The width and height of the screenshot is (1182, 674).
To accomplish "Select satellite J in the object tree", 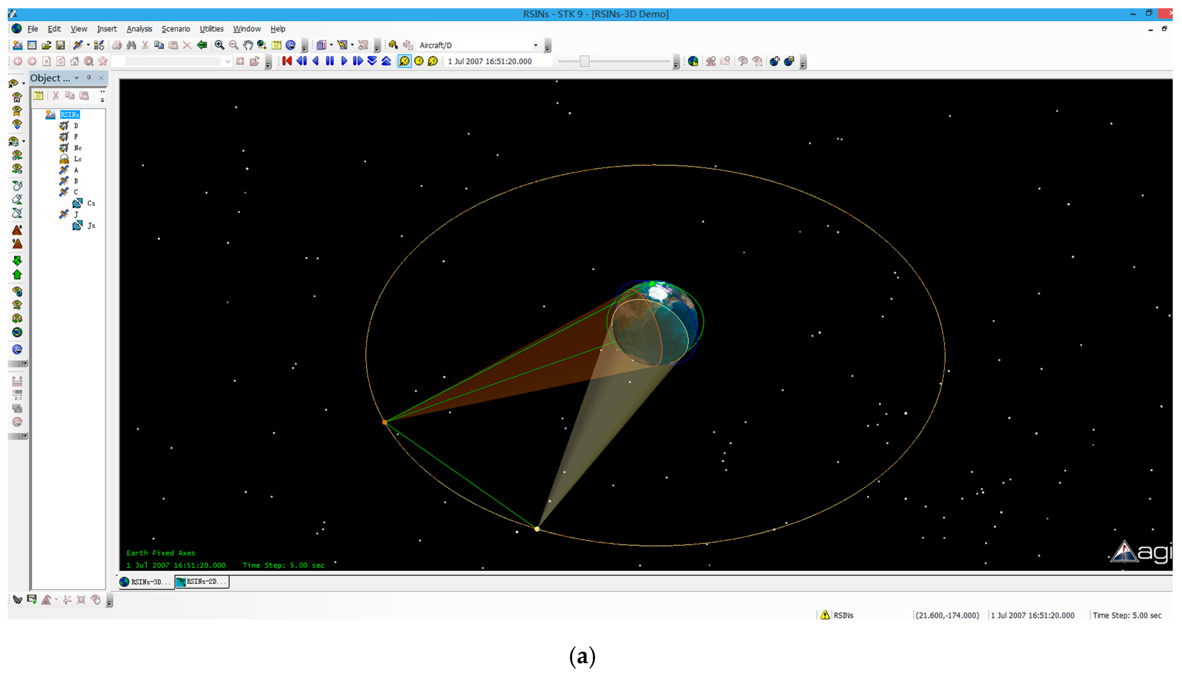I will tap(76, 214).
